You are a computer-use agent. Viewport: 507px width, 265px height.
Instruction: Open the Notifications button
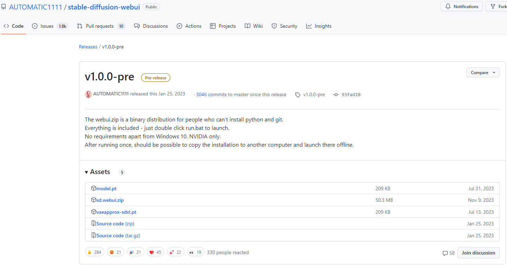pos(462,7)
